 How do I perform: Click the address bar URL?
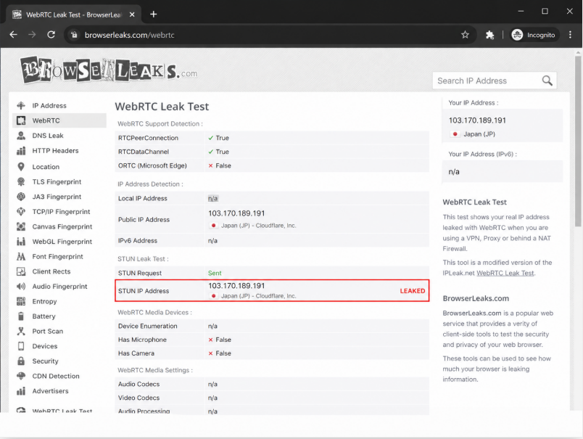click(129, 35)
